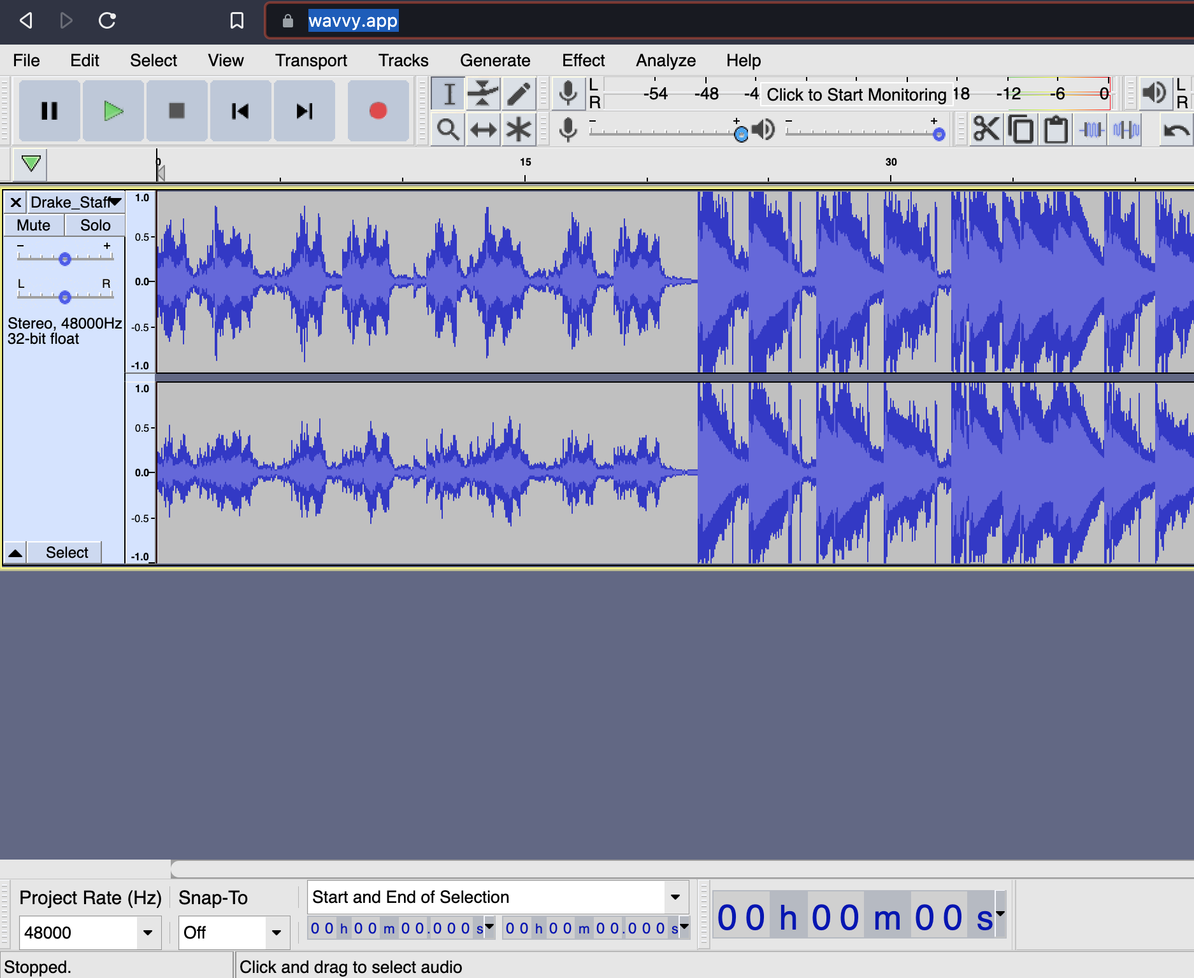Open the Snap-To dropdown

tap(277, 933)
